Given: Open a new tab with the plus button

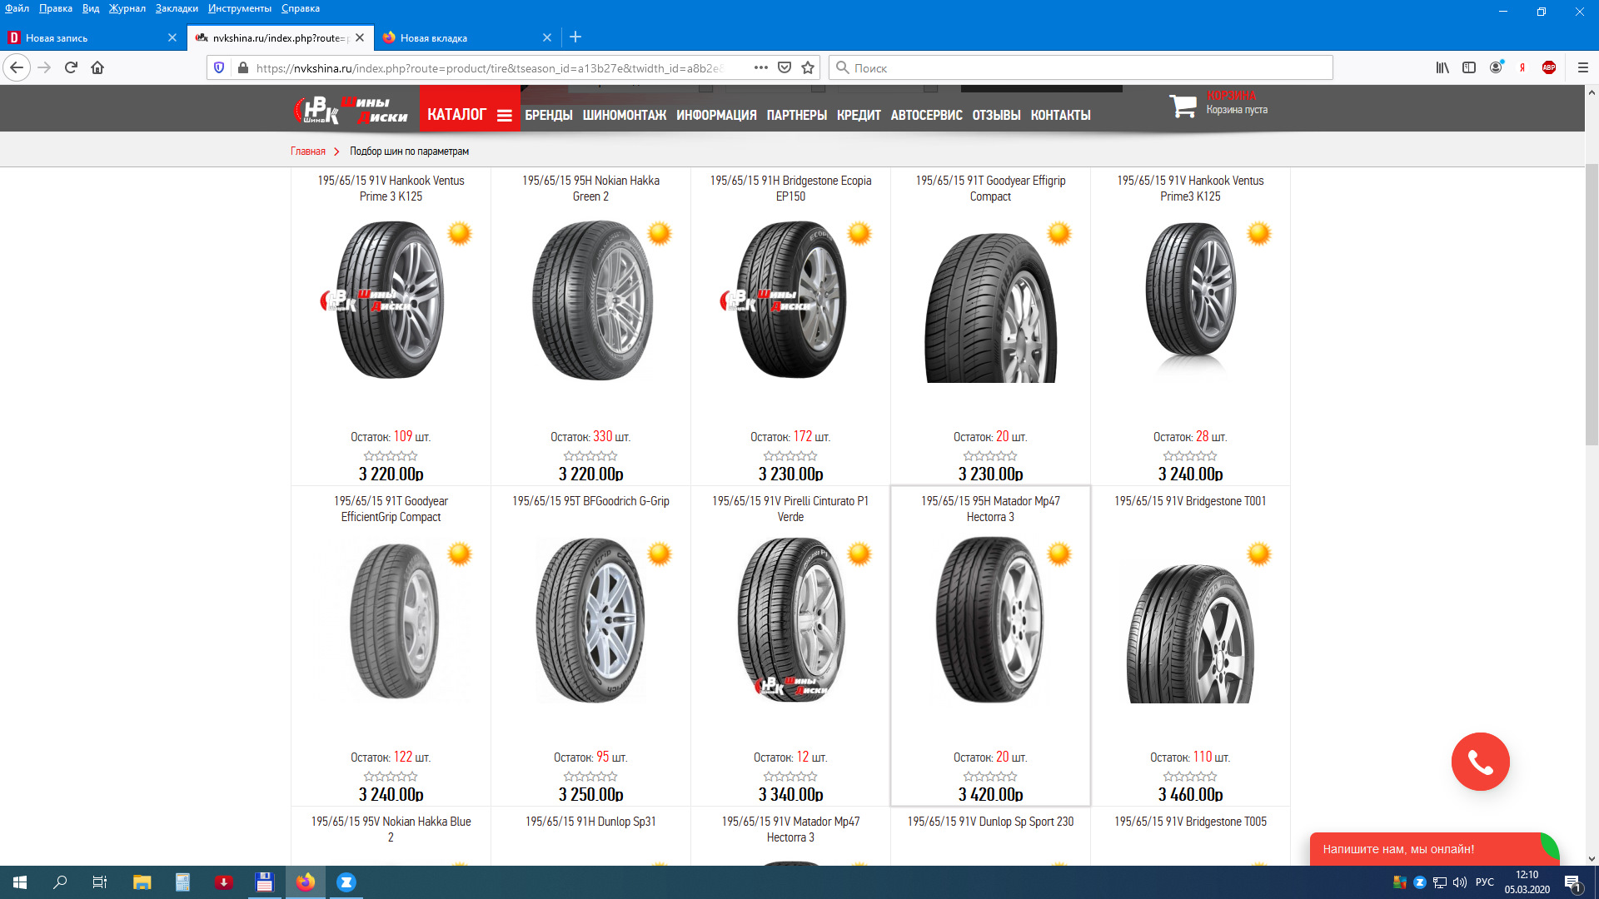Looking at the screenshot, I should coord(575,37).
